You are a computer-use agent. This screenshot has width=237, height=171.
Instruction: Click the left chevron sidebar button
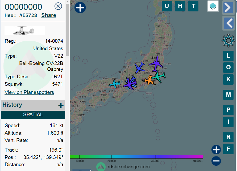(228, 23)
